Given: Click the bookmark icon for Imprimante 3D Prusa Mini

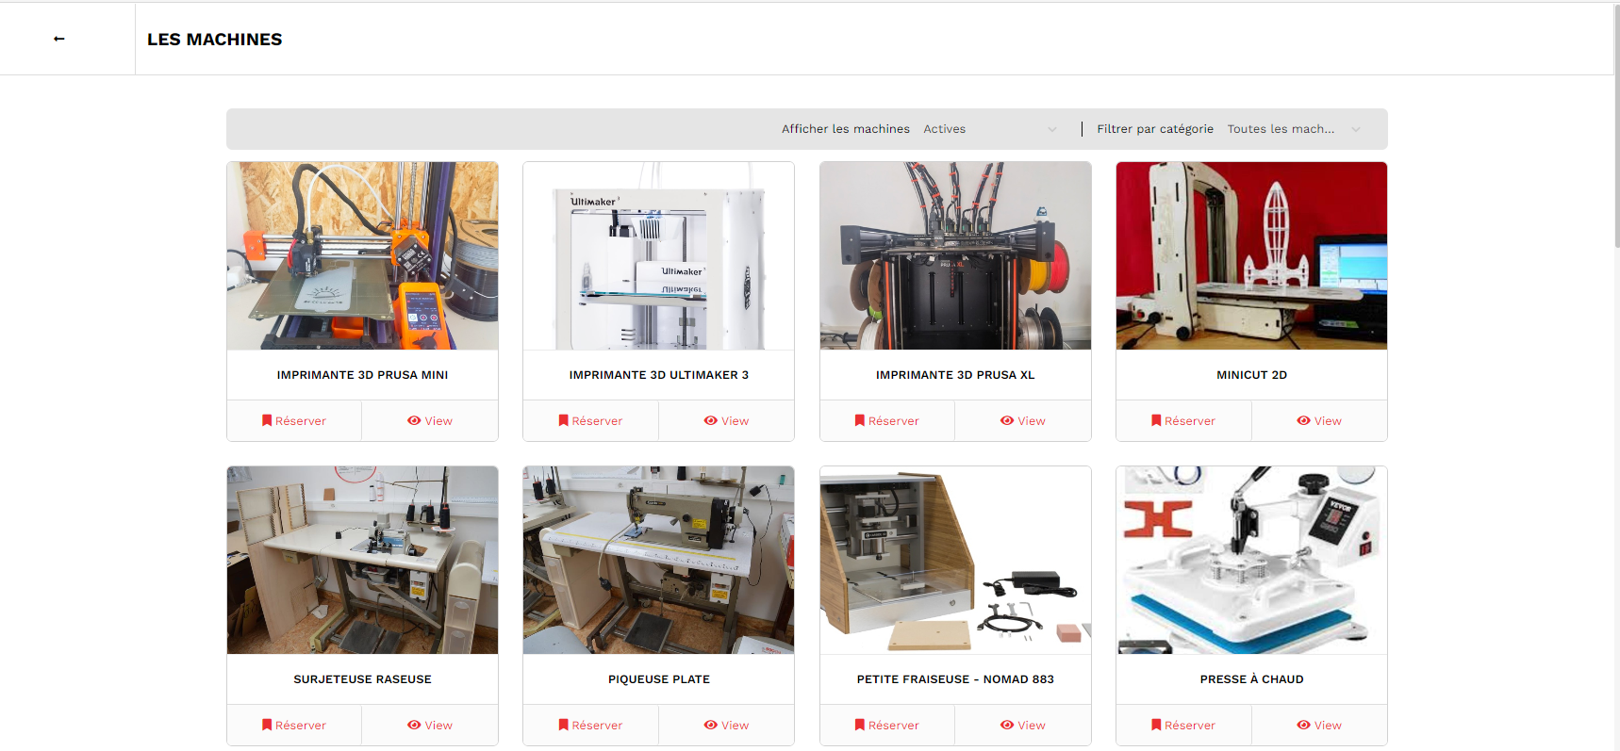Looking at the screenshot, I should coord(267,420).
